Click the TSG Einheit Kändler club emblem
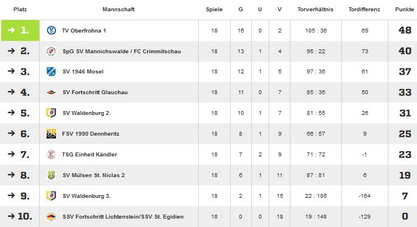This screenshot has width=417, height=227. click(51, 155)
